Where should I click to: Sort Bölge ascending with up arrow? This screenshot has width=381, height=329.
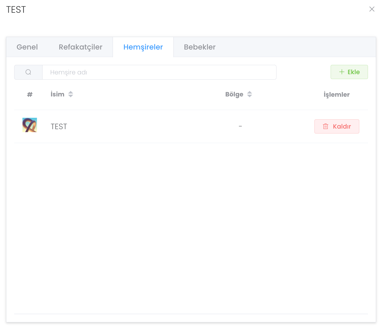pos(250,92)
